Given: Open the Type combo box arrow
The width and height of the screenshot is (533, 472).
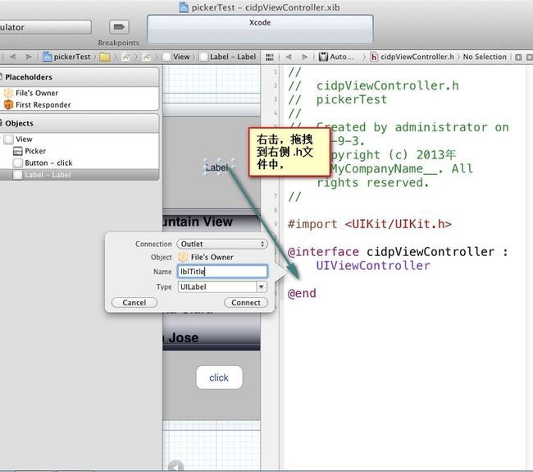Looking at the screenshot, I should click(x=261, y=286).
